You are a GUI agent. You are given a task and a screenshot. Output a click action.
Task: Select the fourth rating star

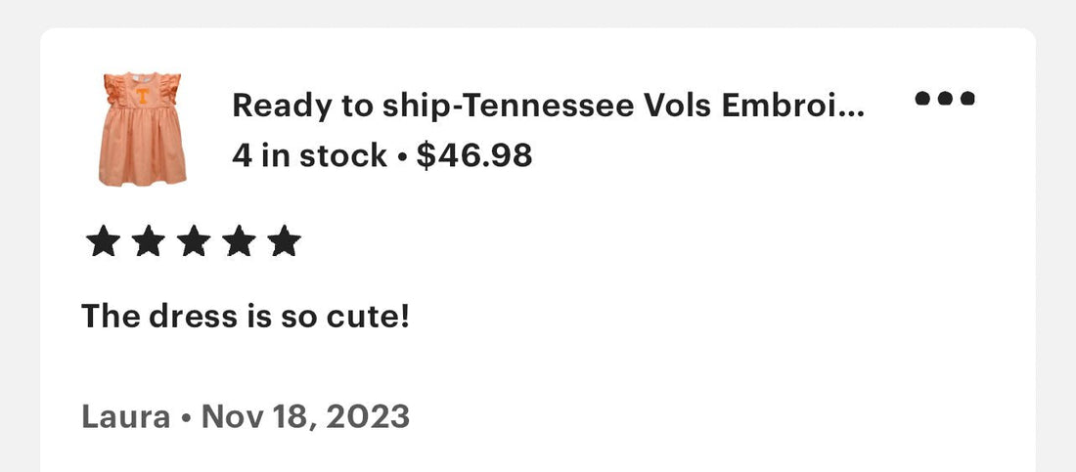click(x=239, y=241)
